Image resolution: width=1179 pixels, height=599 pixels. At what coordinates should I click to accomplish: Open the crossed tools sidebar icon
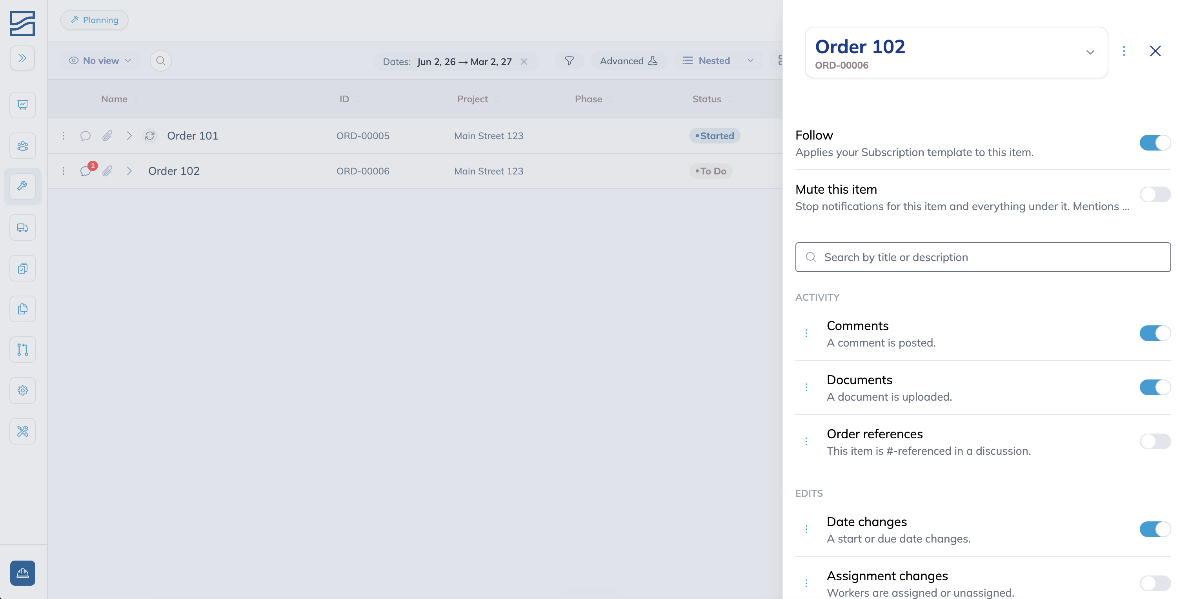pyautogui.click(x=22, y=431)
